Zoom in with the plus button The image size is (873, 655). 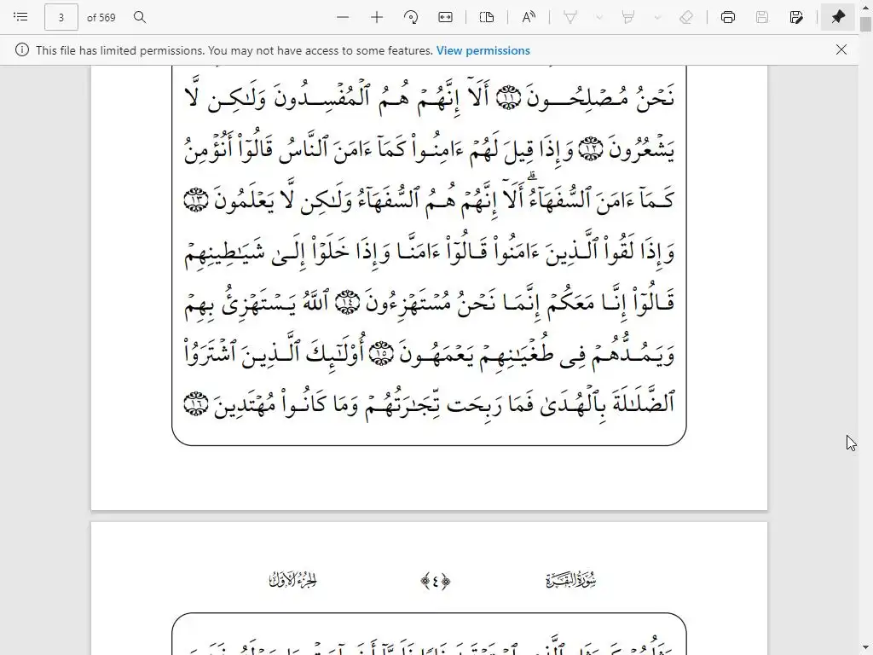[377, 17]
